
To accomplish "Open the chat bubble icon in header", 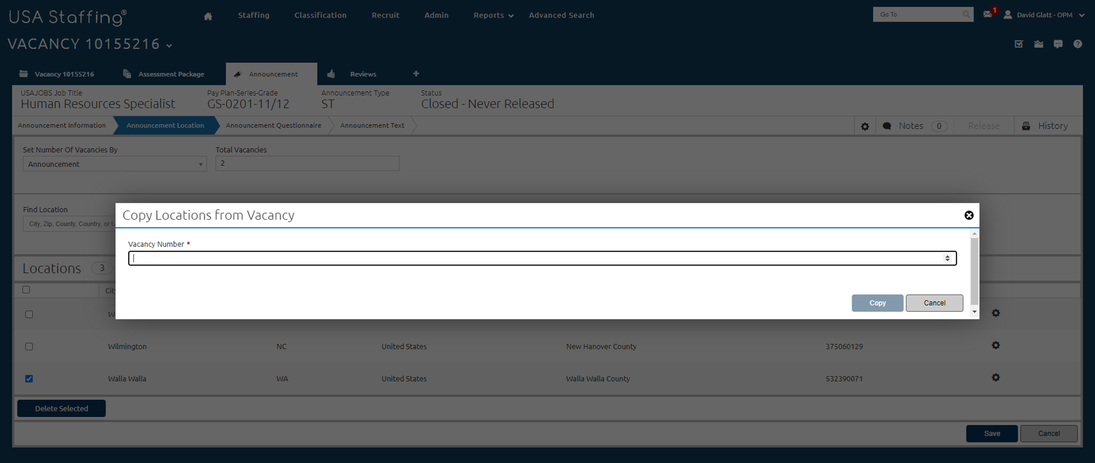I will pos(1058,44).
